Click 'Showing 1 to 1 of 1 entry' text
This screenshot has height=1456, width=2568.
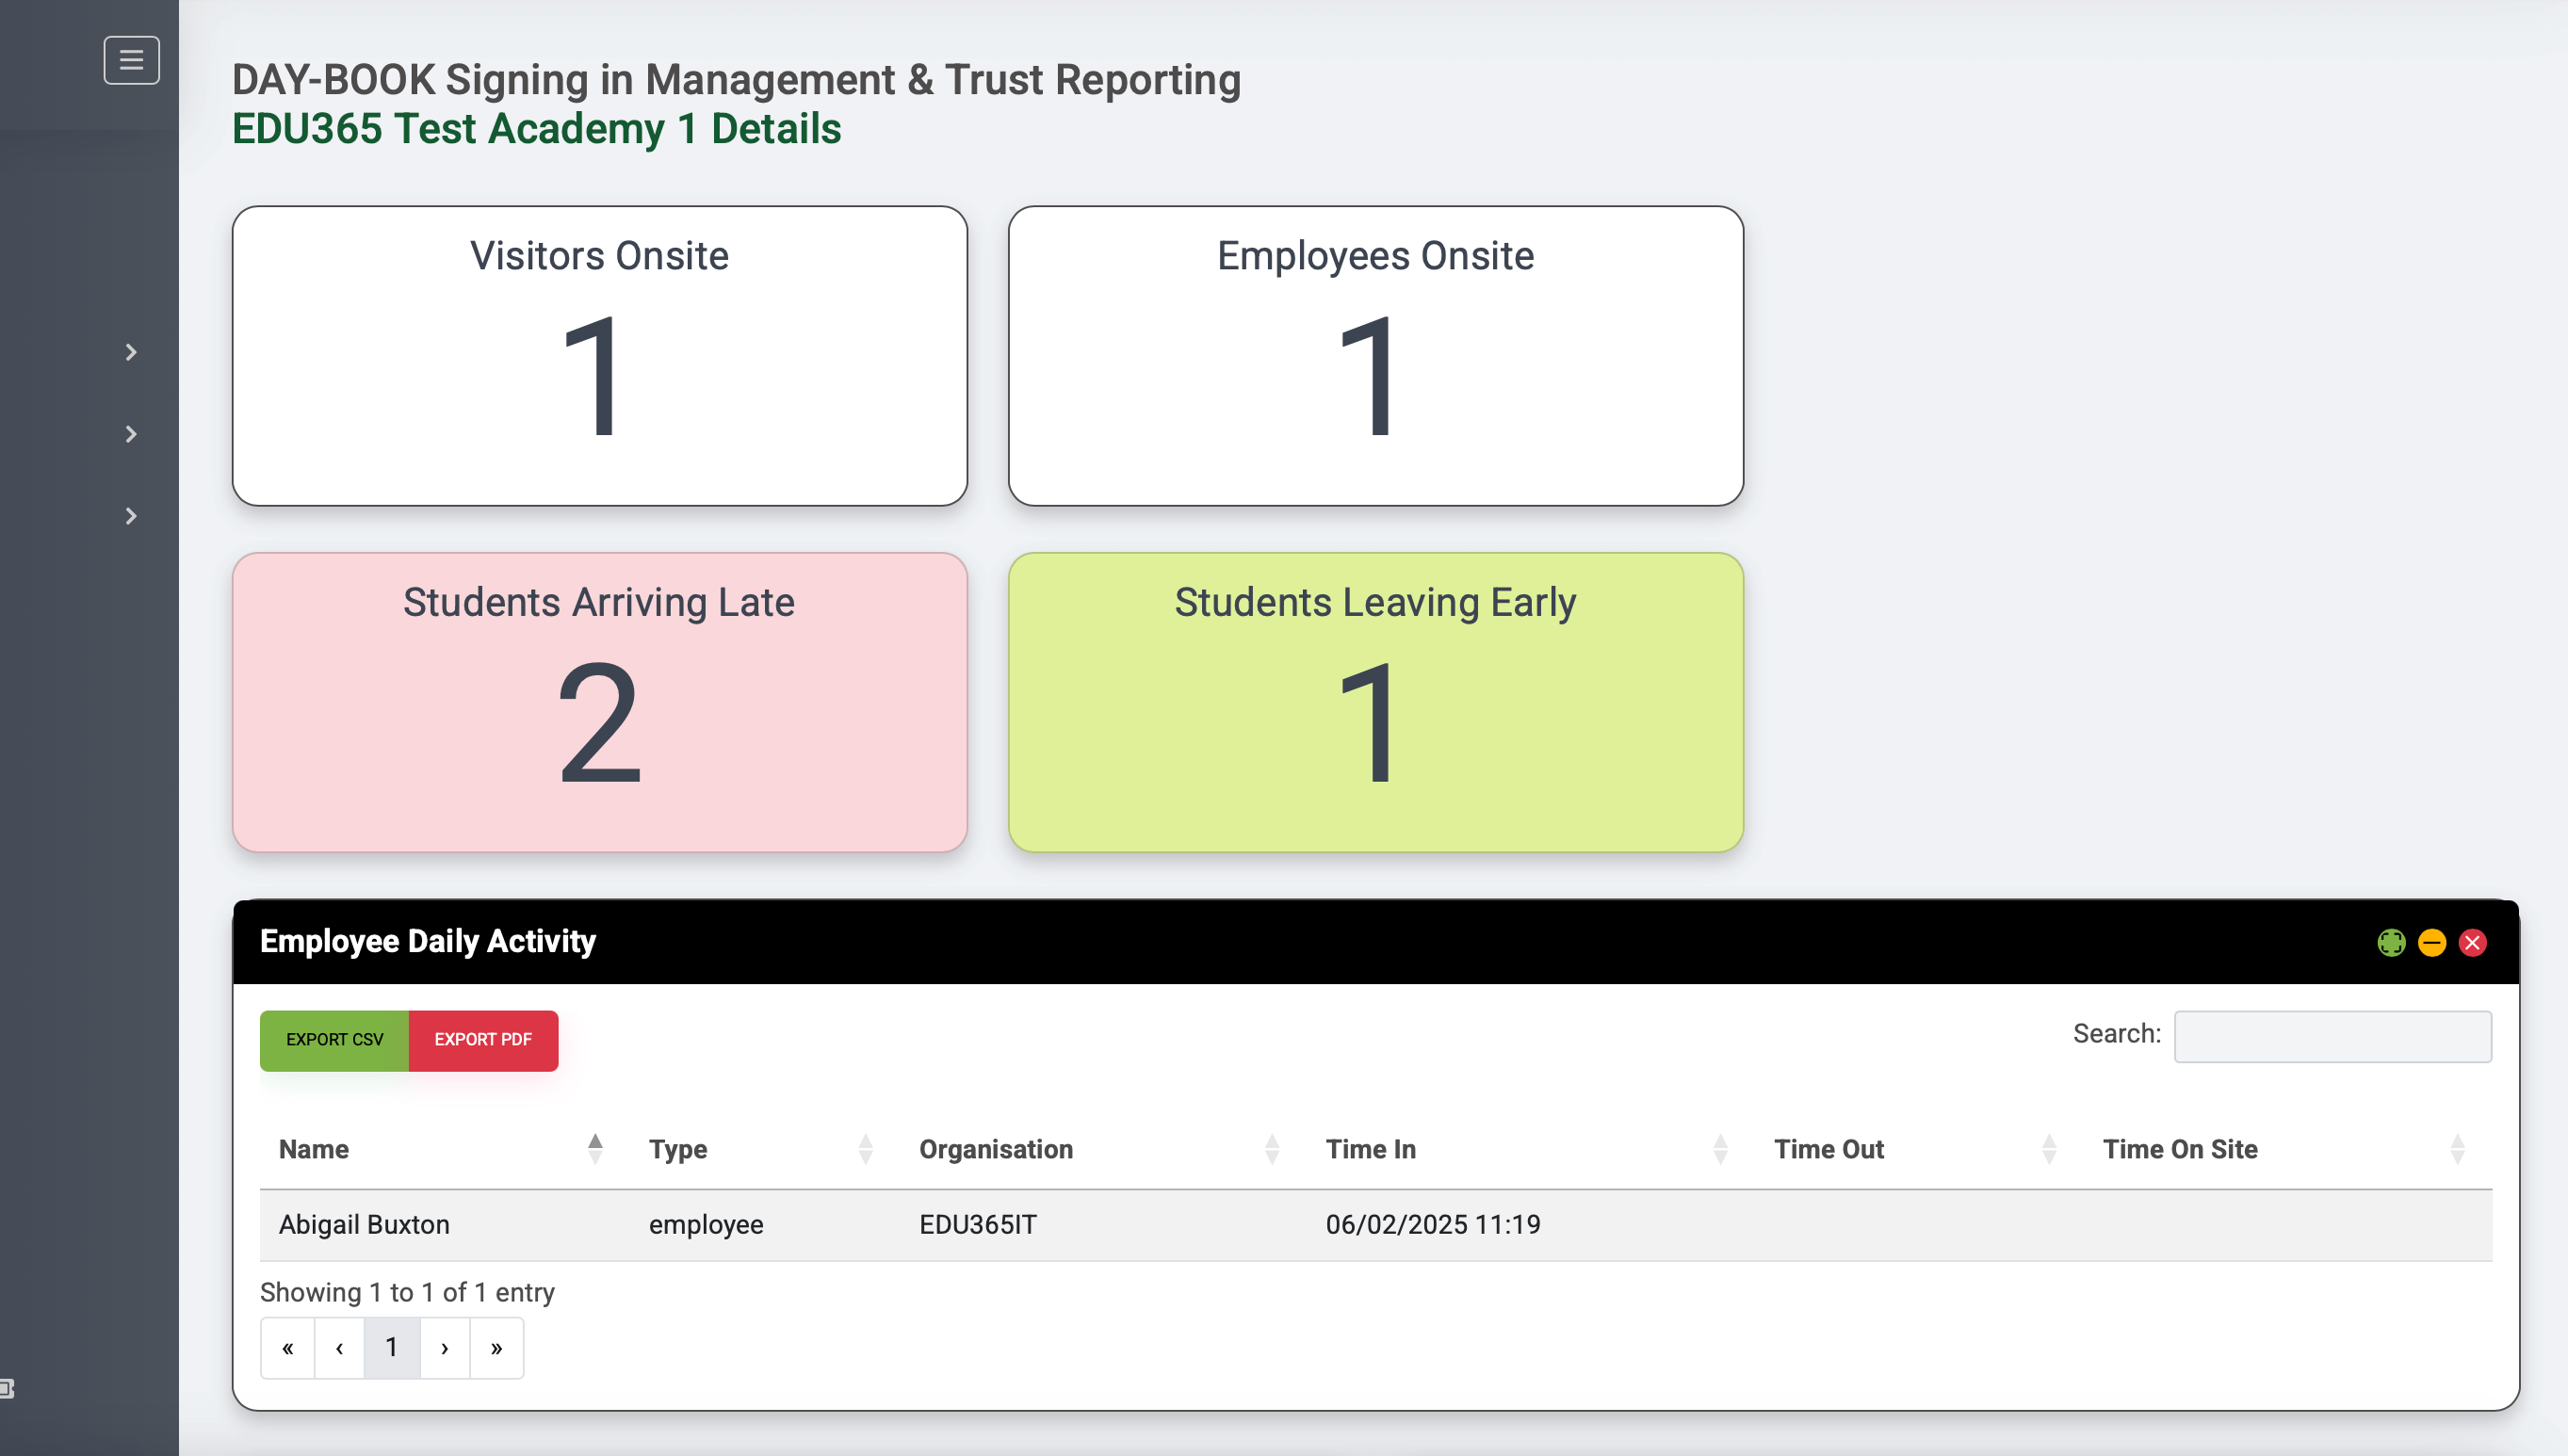pyautogui.click(x=407, y=1292)
